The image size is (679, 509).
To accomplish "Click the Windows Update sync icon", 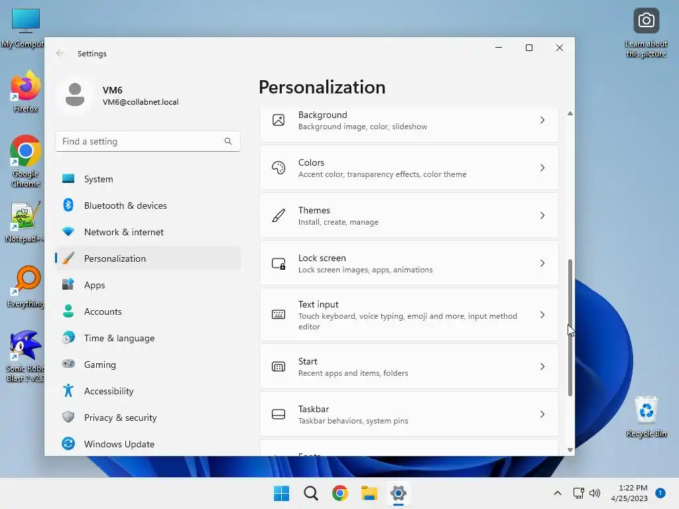I will click(x=68, y=443).
